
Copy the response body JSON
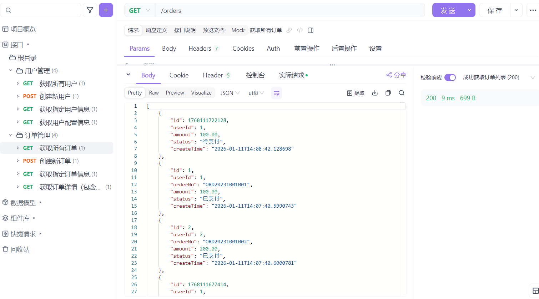pyautogui.click(x=388, y=93)
